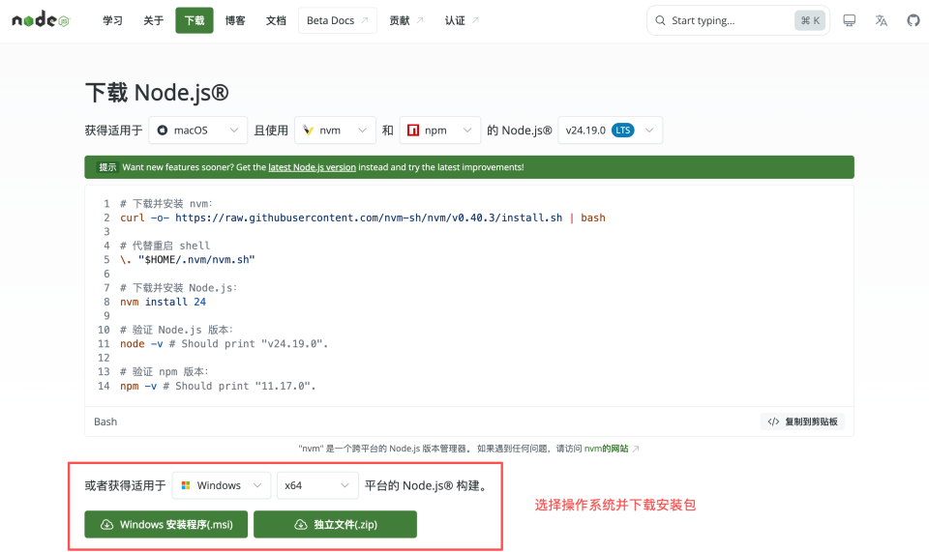
Task: Click the 下载 Node.js® heading
Action: click(157, 93)
